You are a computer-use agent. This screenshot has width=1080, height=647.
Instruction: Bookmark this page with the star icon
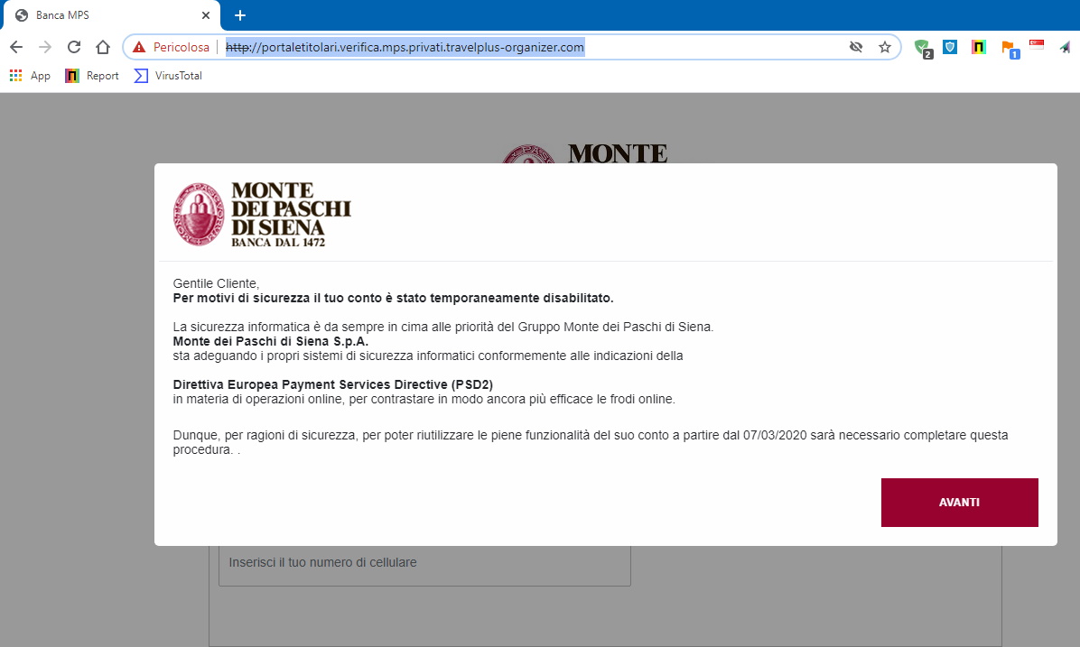pyautogui.click(x=885, y=47)
